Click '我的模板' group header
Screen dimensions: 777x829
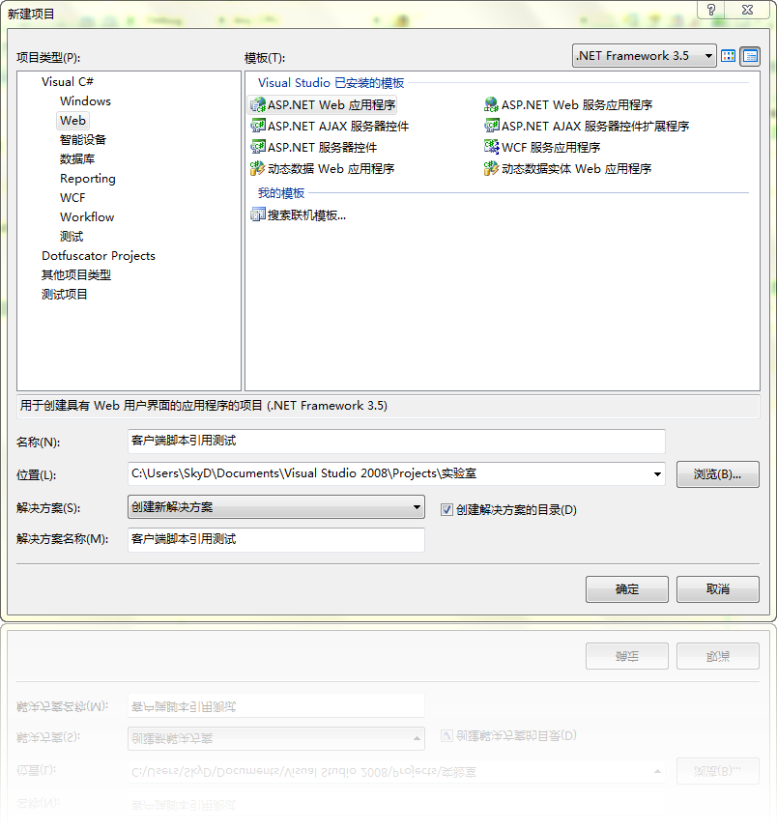[x=281, y=193]
